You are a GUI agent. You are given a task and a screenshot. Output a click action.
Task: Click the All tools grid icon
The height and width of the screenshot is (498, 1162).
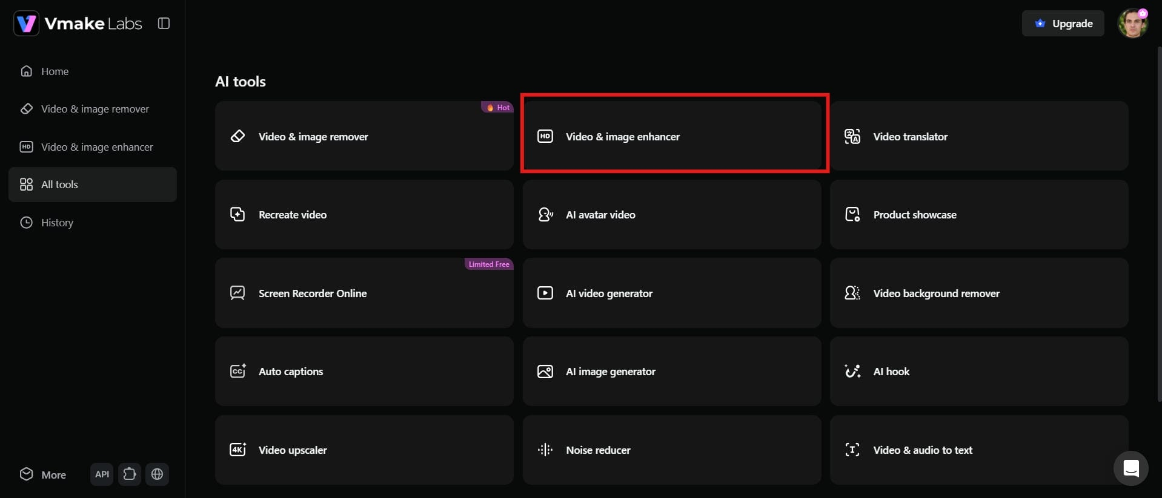(x=26, y=185)
